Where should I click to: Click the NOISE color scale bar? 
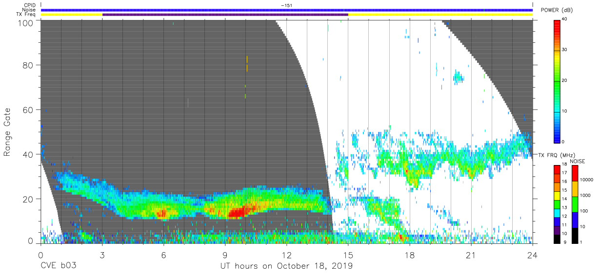coord(575,204)
